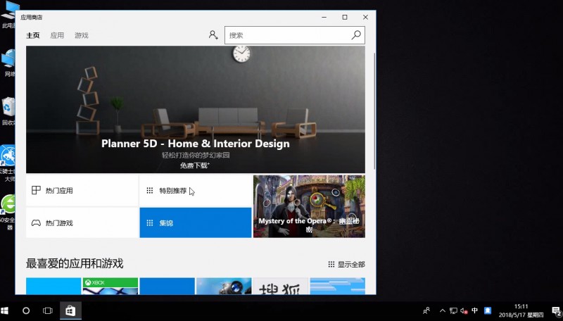Viewport: 563px width, 321px height.
Task: Open Mystery of the Opera game tile
Action: [309, 206]
